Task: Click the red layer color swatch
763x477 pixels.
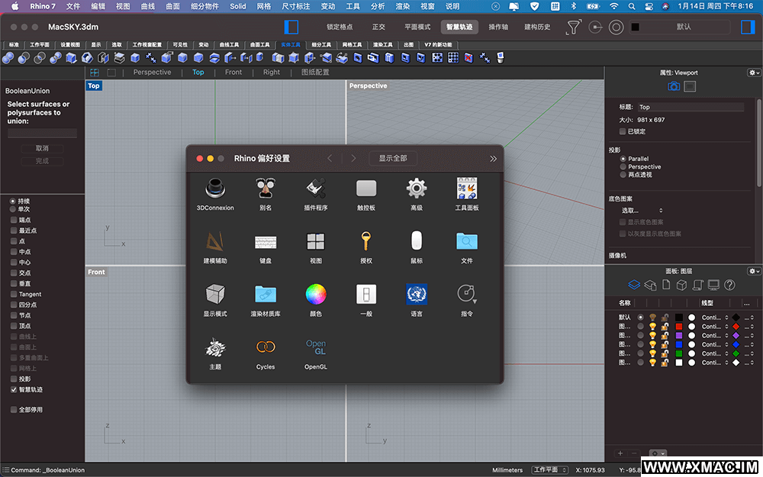Action: click(679, 327)
